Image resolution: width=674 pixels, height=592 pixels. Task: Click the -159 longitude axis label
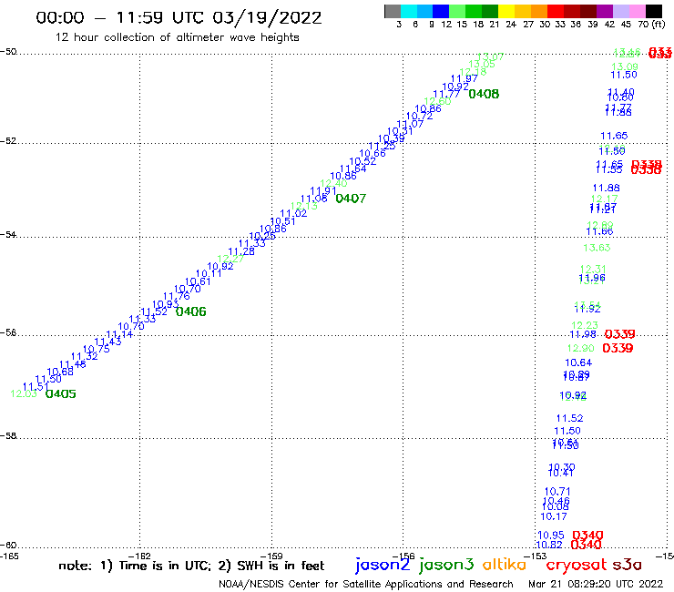tap(271, 556)
